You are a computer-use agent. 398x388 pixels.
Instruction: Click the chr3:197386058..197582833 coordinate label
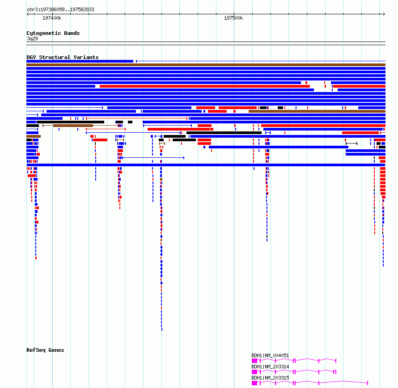60,9
